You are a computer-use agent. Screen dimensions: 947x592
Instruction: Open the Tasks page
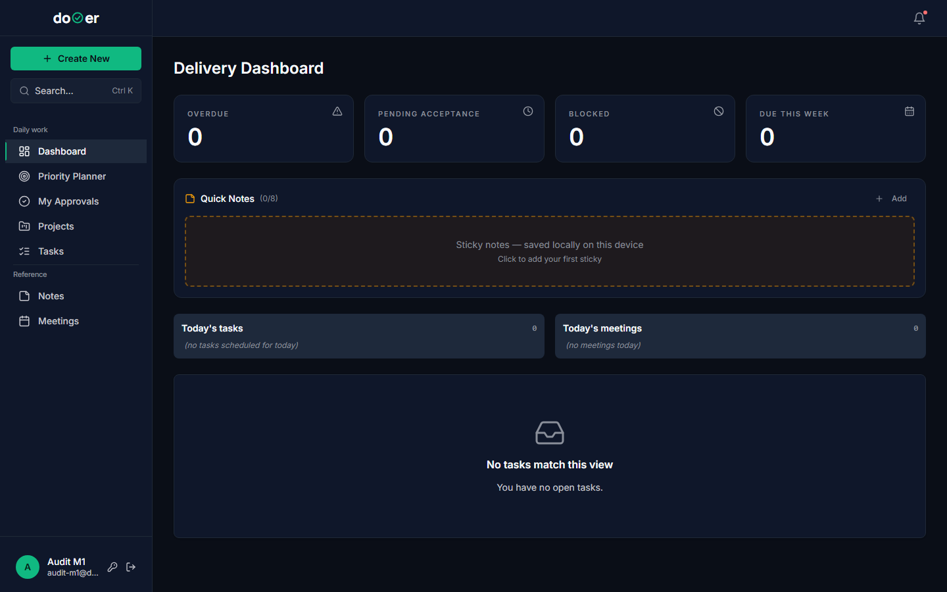point(76,251)
